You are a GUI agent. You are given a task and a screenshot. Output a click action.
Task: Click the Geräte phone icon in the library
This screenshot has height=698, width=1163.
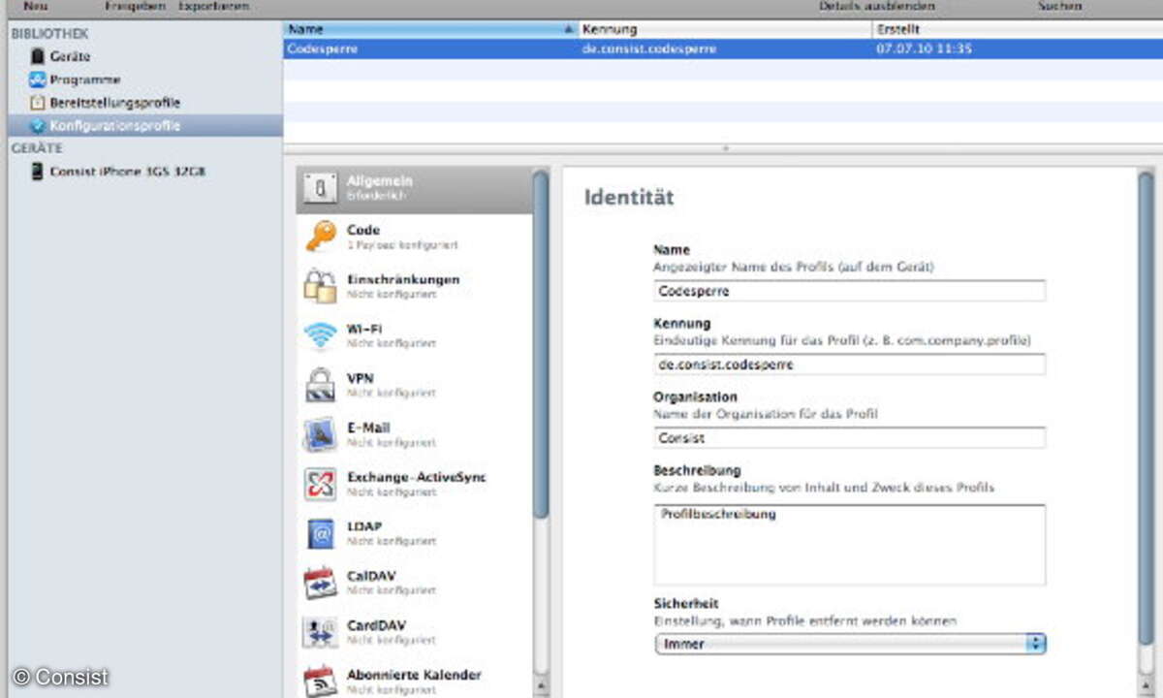[x=38, y=56]
